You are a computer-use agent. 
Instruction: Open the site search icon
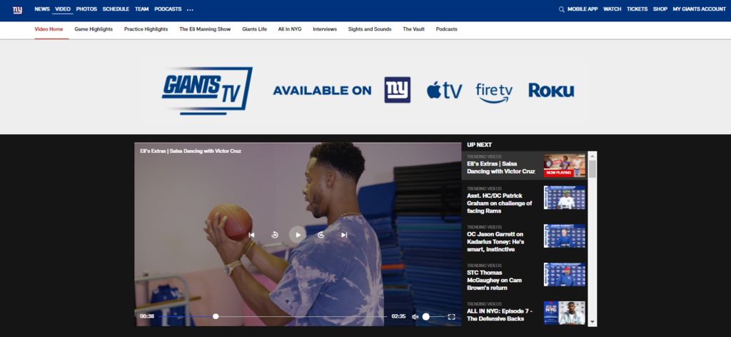click(x=561, y=9)
